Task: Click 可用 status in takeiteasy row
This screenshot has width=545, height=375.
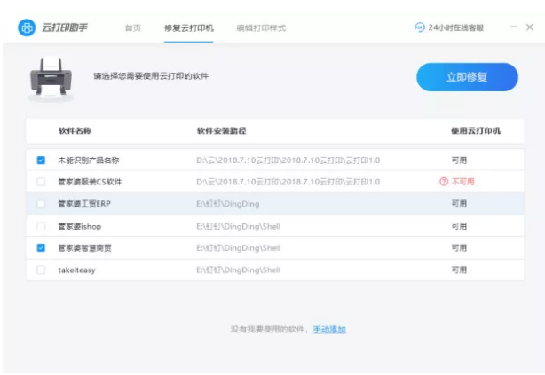Action: pos(459,270)
